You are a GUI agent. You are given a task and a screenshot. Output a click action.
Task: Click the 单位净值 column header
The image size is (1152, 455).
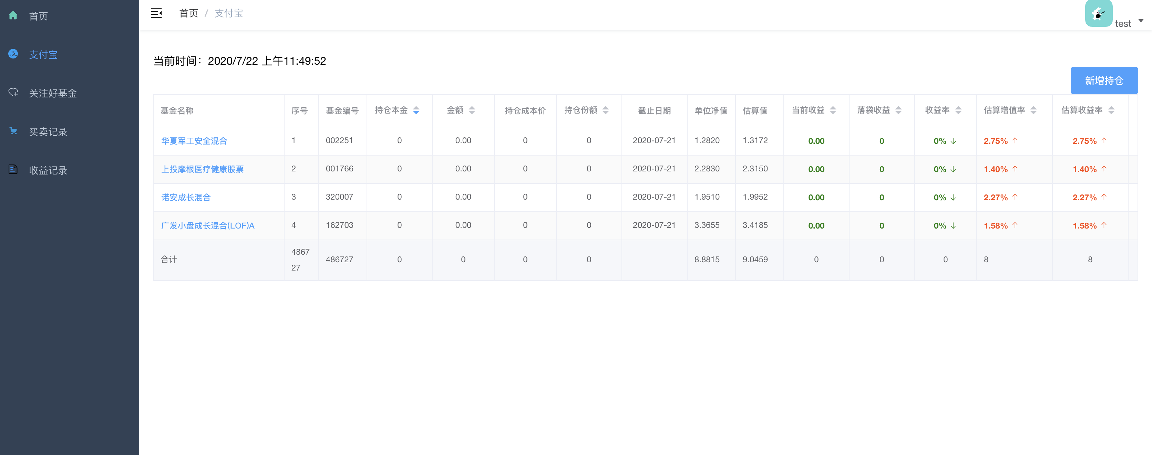click(x=711, y=110)
